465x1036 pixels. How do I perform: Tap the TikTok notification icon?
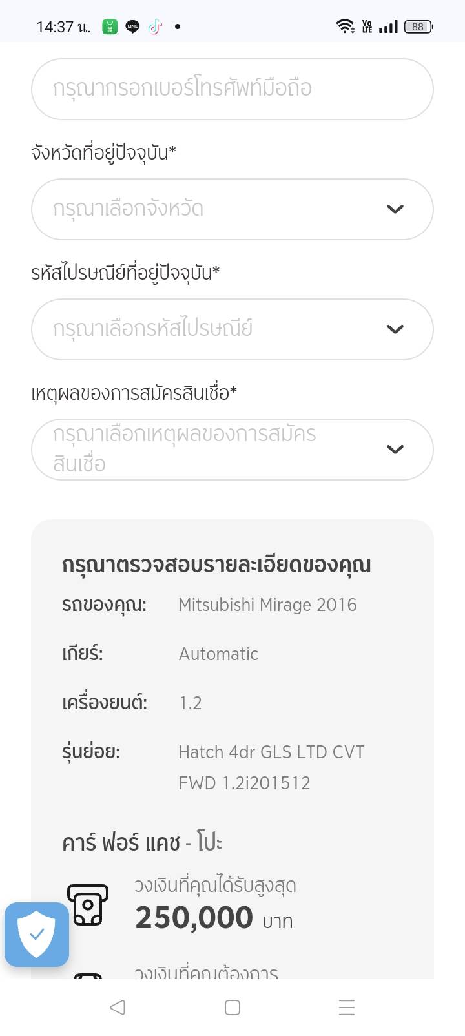pos(155,26)
